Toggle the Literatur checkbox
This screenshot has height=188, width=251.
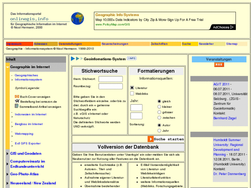(132, 88)
